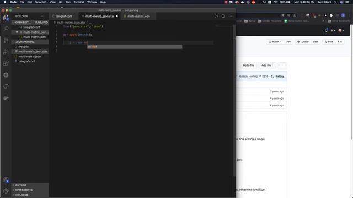Expand the InfluxDB section
Image resolution: width=353 pixels, height=198 pixels.
pos(30,195)
